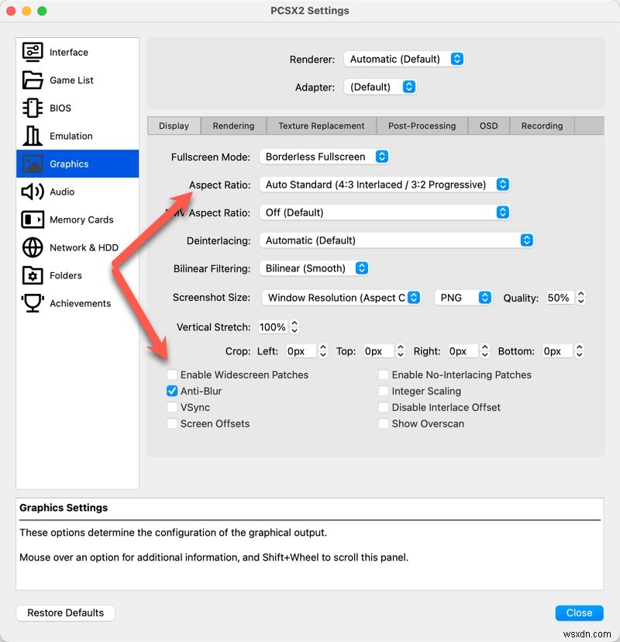Enable the Show Overscan checkbox
The width and height of the screenshot is (620, 642).
[x=384, y=423]
